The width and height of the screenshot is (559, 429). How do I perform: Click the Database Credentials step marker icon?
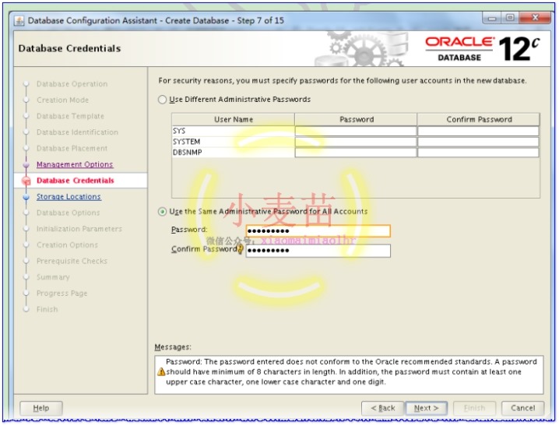26,181
